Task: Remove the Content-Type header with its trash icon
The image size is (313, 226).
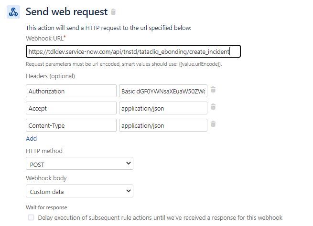Action: click(213, 124)
